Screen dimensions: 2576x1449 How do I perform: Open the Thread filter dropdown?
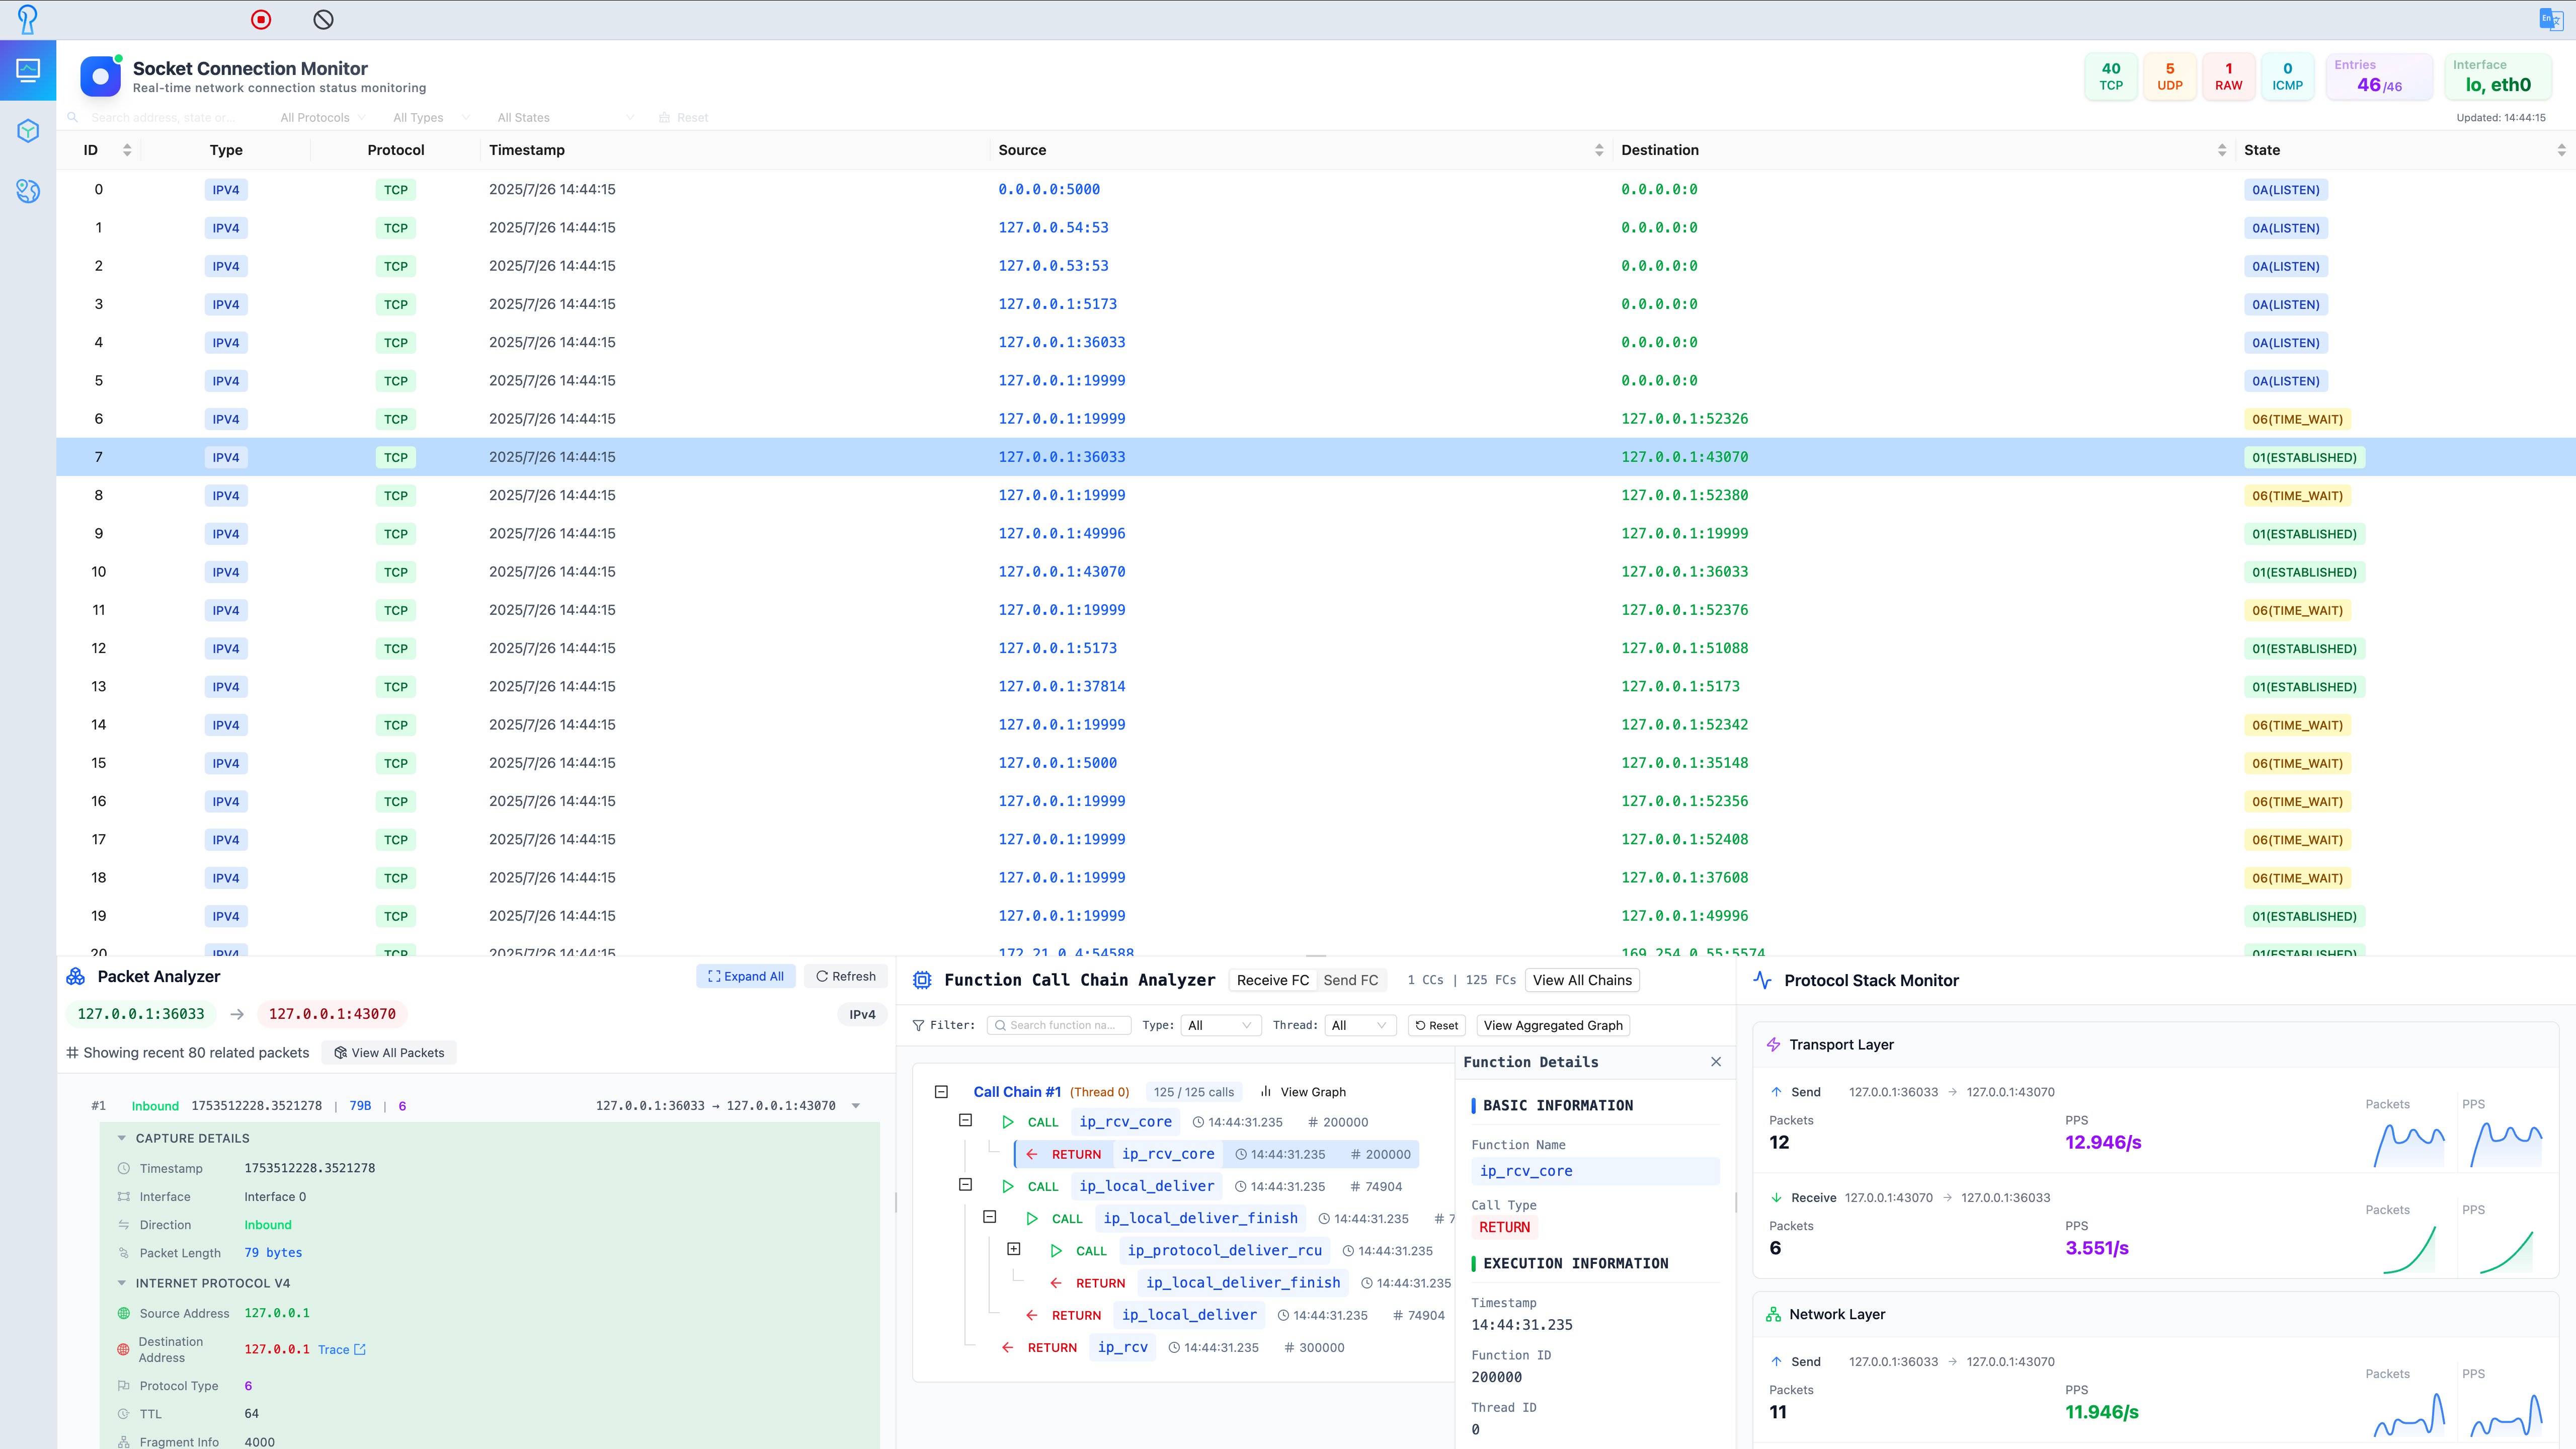[x=1360, y=1025]
